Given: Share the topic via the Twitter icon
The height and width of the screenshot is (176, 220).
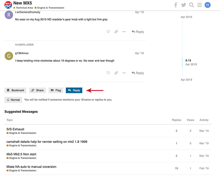Looking at the screenshot, I should (183, 5).
